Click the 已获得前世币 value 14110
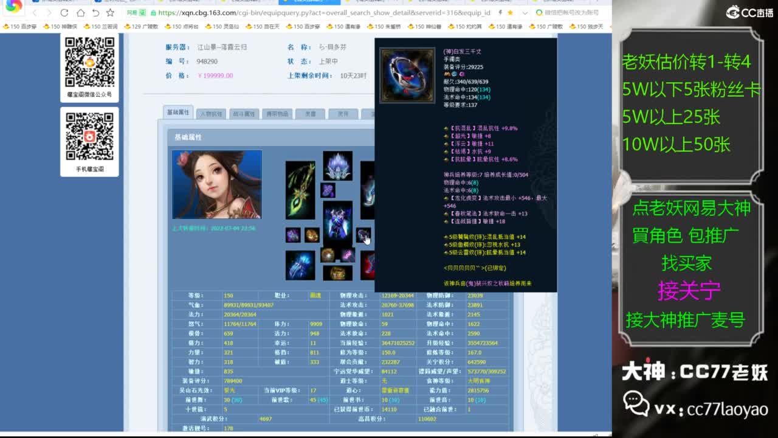 (x=389, y=409)
